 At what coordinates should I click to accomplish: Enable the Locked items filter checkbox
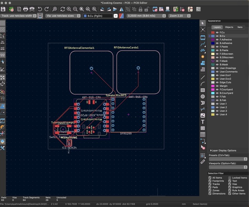pos(229,178)
